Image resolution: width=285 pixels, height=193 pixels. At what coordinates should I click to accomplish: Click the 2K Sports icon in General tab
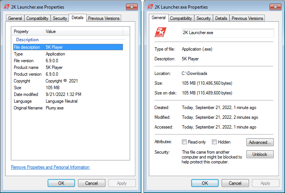(161, 33)
